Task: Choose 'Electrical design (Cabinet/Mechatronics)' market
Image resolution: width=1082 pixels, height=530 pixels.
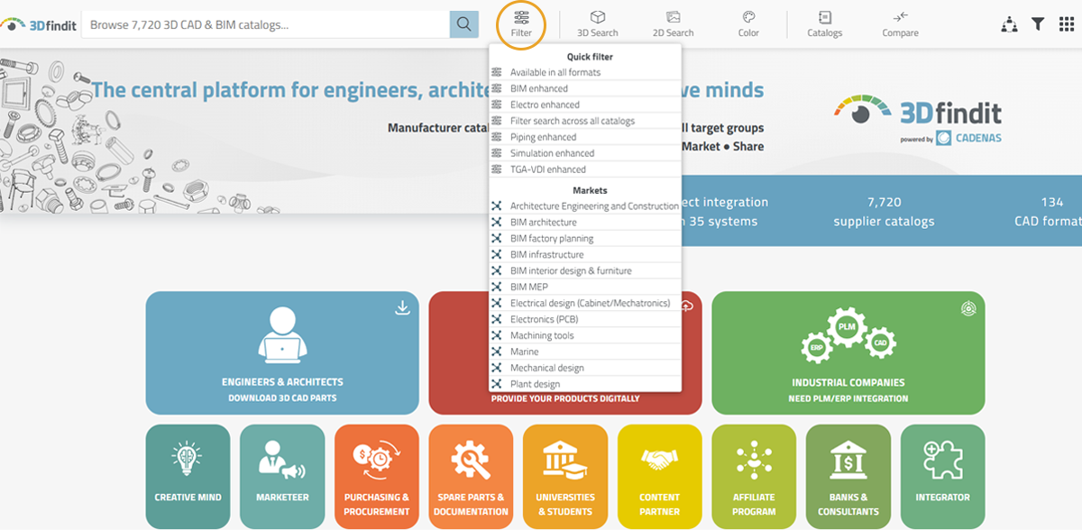Action: click(x=584, y=304)
